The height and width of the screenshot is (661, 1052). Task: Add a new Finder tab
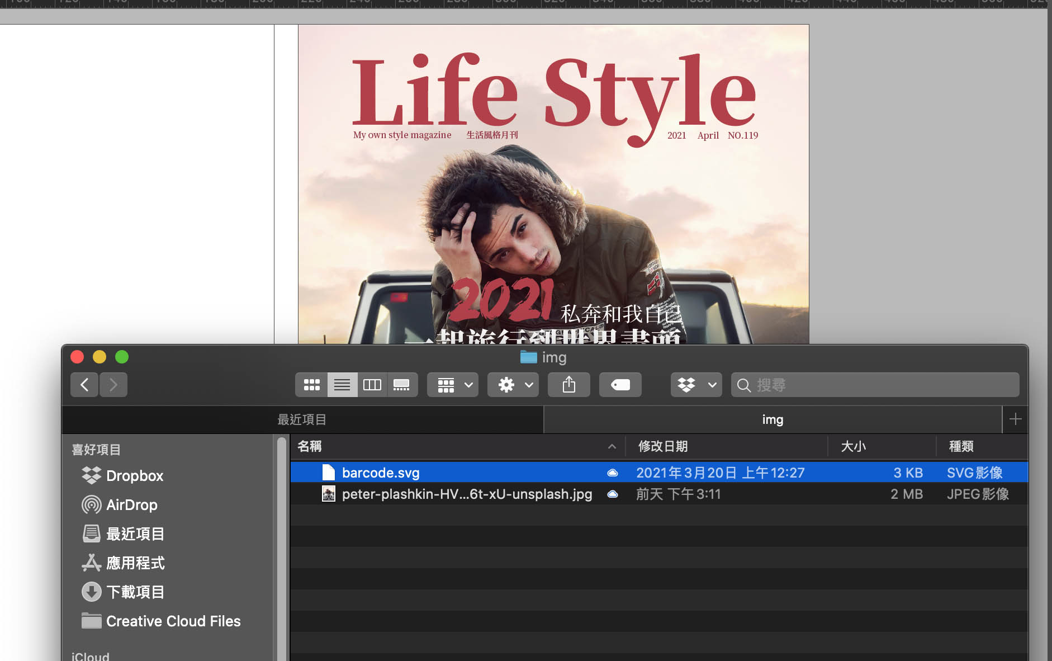(1015, 419)
